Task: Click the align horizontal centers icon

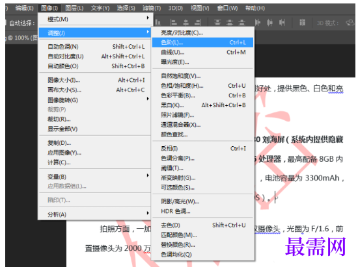Action: 186,22
